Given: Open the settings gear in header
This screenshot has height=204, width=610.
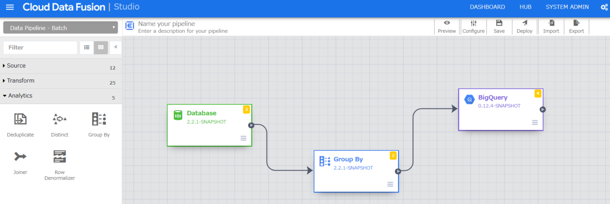Looking at the screenshot, I should pos(603,7).
